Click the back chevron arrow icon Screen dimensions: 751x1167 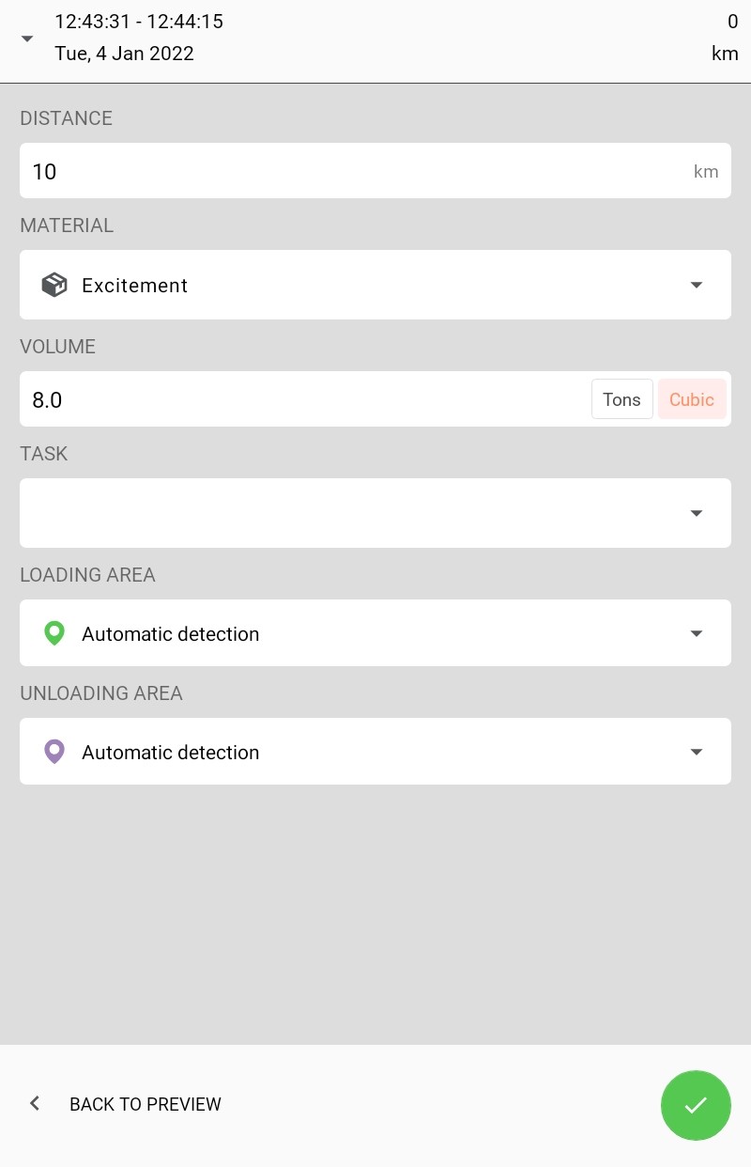click(35, 1104)
